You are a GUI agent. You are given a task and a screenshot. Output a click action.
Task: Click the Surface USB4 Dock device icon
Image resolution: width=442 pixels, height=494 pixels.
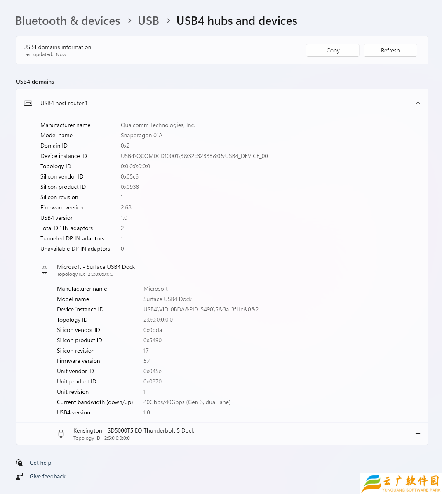tap(45, 270)
